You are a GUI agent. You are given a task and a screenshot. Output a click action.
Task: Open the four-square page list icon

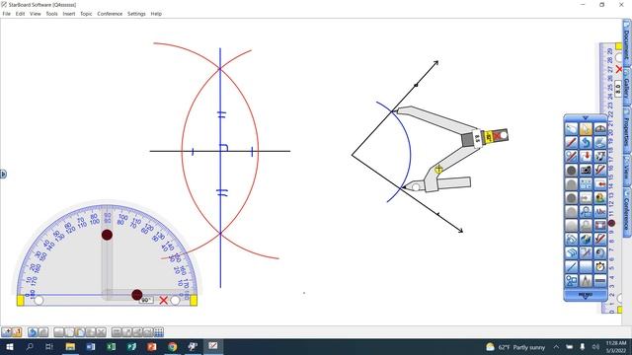point(586,184)
